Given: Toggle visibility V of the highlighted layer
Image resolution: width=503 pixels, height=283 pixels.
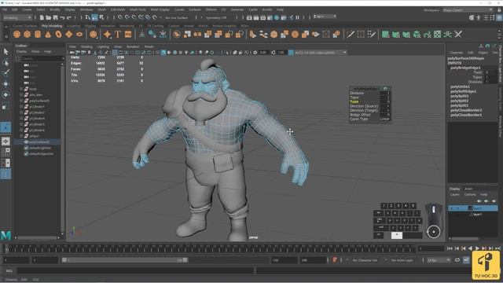Looking at the screenshot, I should tap(452, 208).
